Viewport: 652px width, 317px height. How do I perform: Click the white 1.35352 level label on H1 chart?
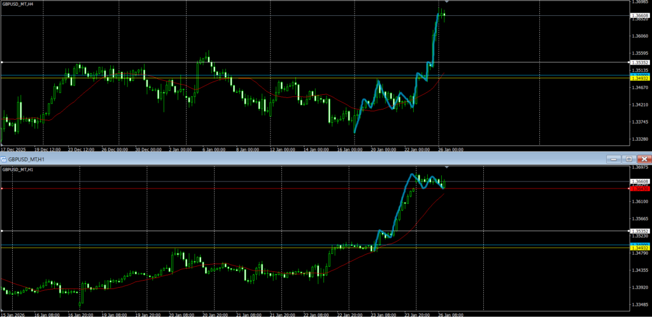click(x=640, y=231)
